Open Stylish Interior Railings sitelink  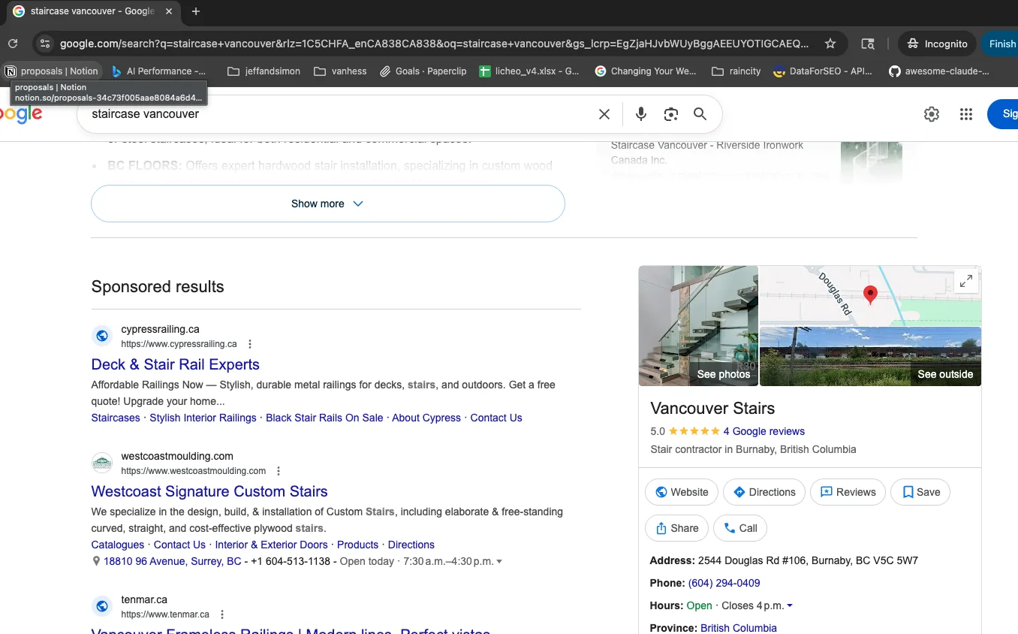[203, 418]
